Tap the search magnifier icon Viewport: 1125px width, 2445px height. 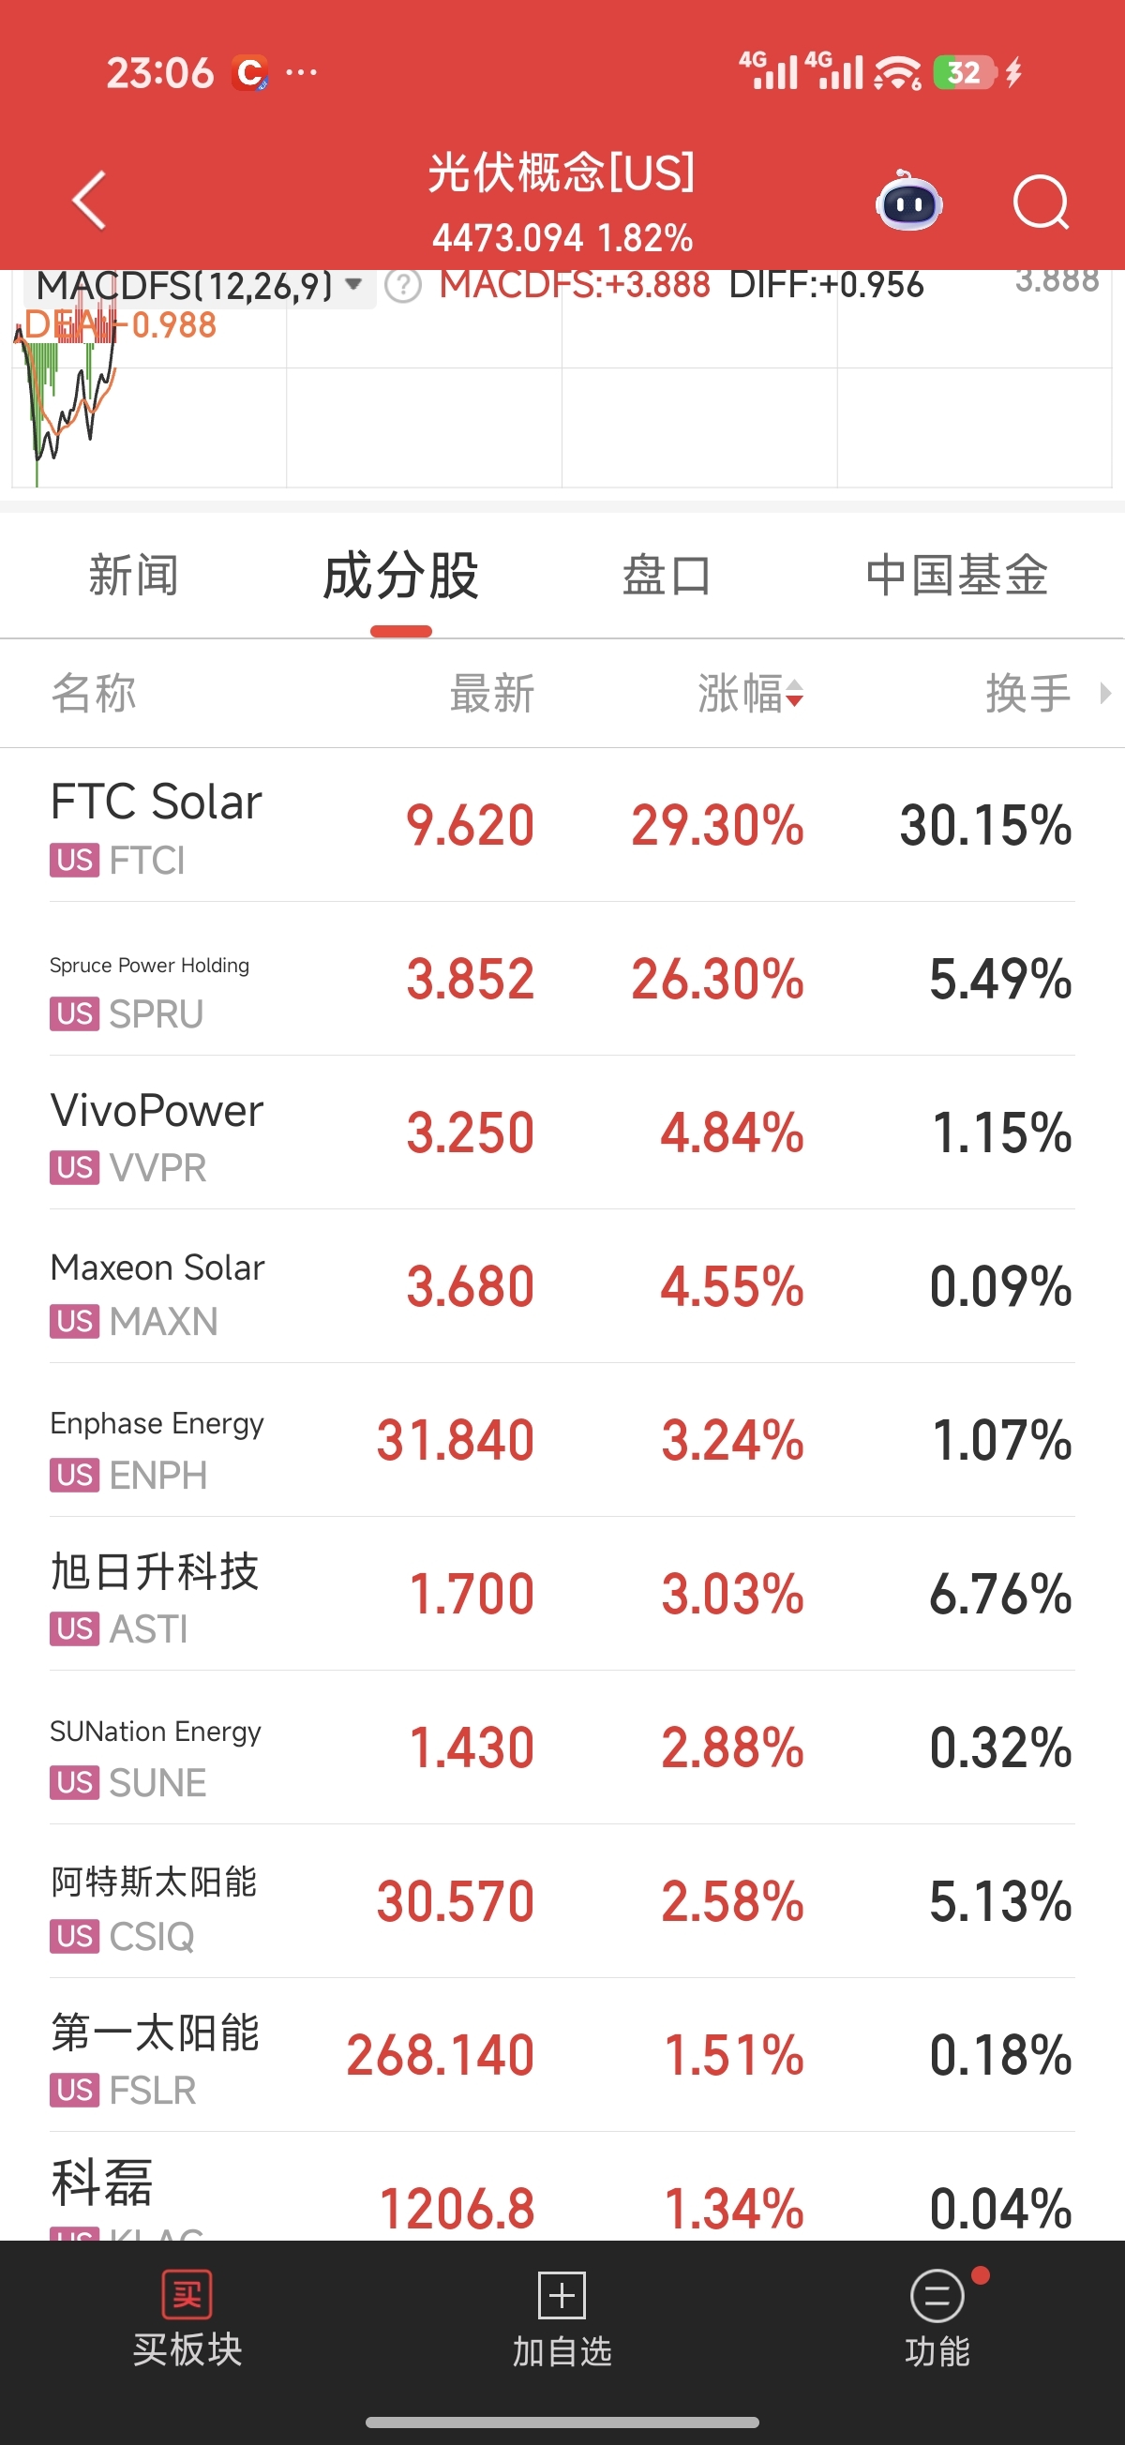click(x=1041, y=202)
